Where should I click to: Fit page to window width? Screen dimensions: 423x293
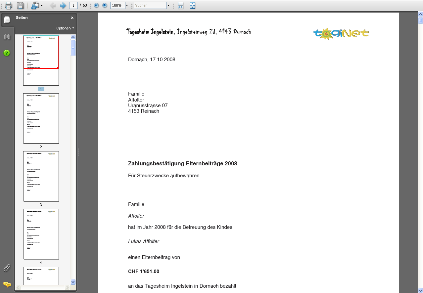pos(180,5)
